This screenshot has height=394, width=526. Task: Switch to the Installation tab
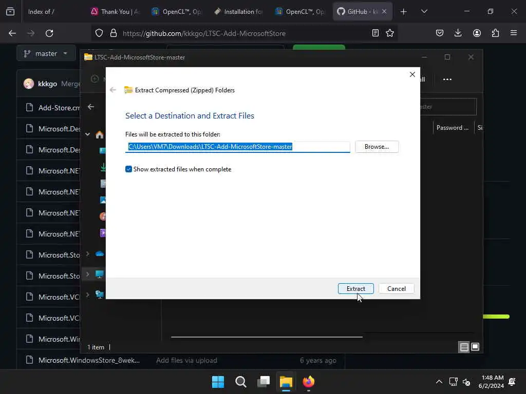point(238,12)
